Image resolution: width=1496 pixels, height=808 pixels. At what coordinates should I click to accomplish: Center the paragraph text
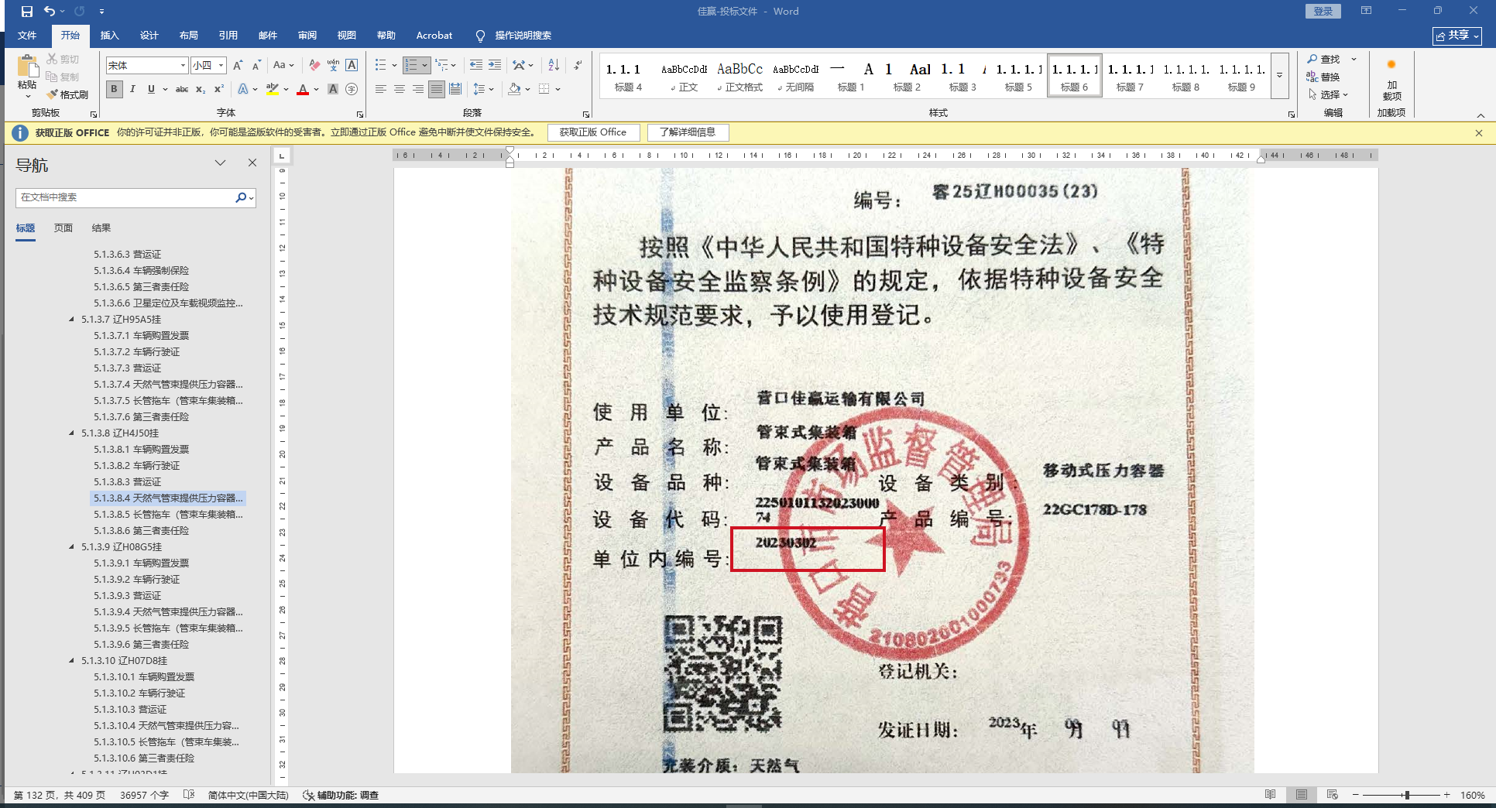pos(400,89)
